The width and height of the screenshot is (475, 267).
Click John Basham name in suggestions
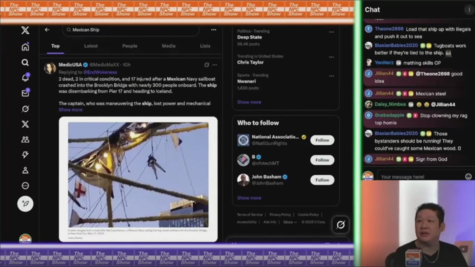tap(266, 177)
